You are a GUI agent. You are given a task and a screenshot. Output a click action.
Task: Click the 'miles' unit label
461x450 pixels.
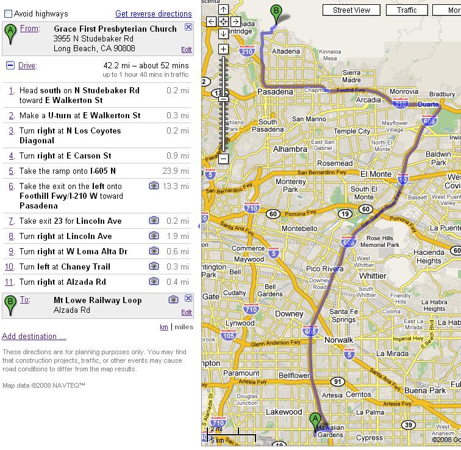click(184, 327)
